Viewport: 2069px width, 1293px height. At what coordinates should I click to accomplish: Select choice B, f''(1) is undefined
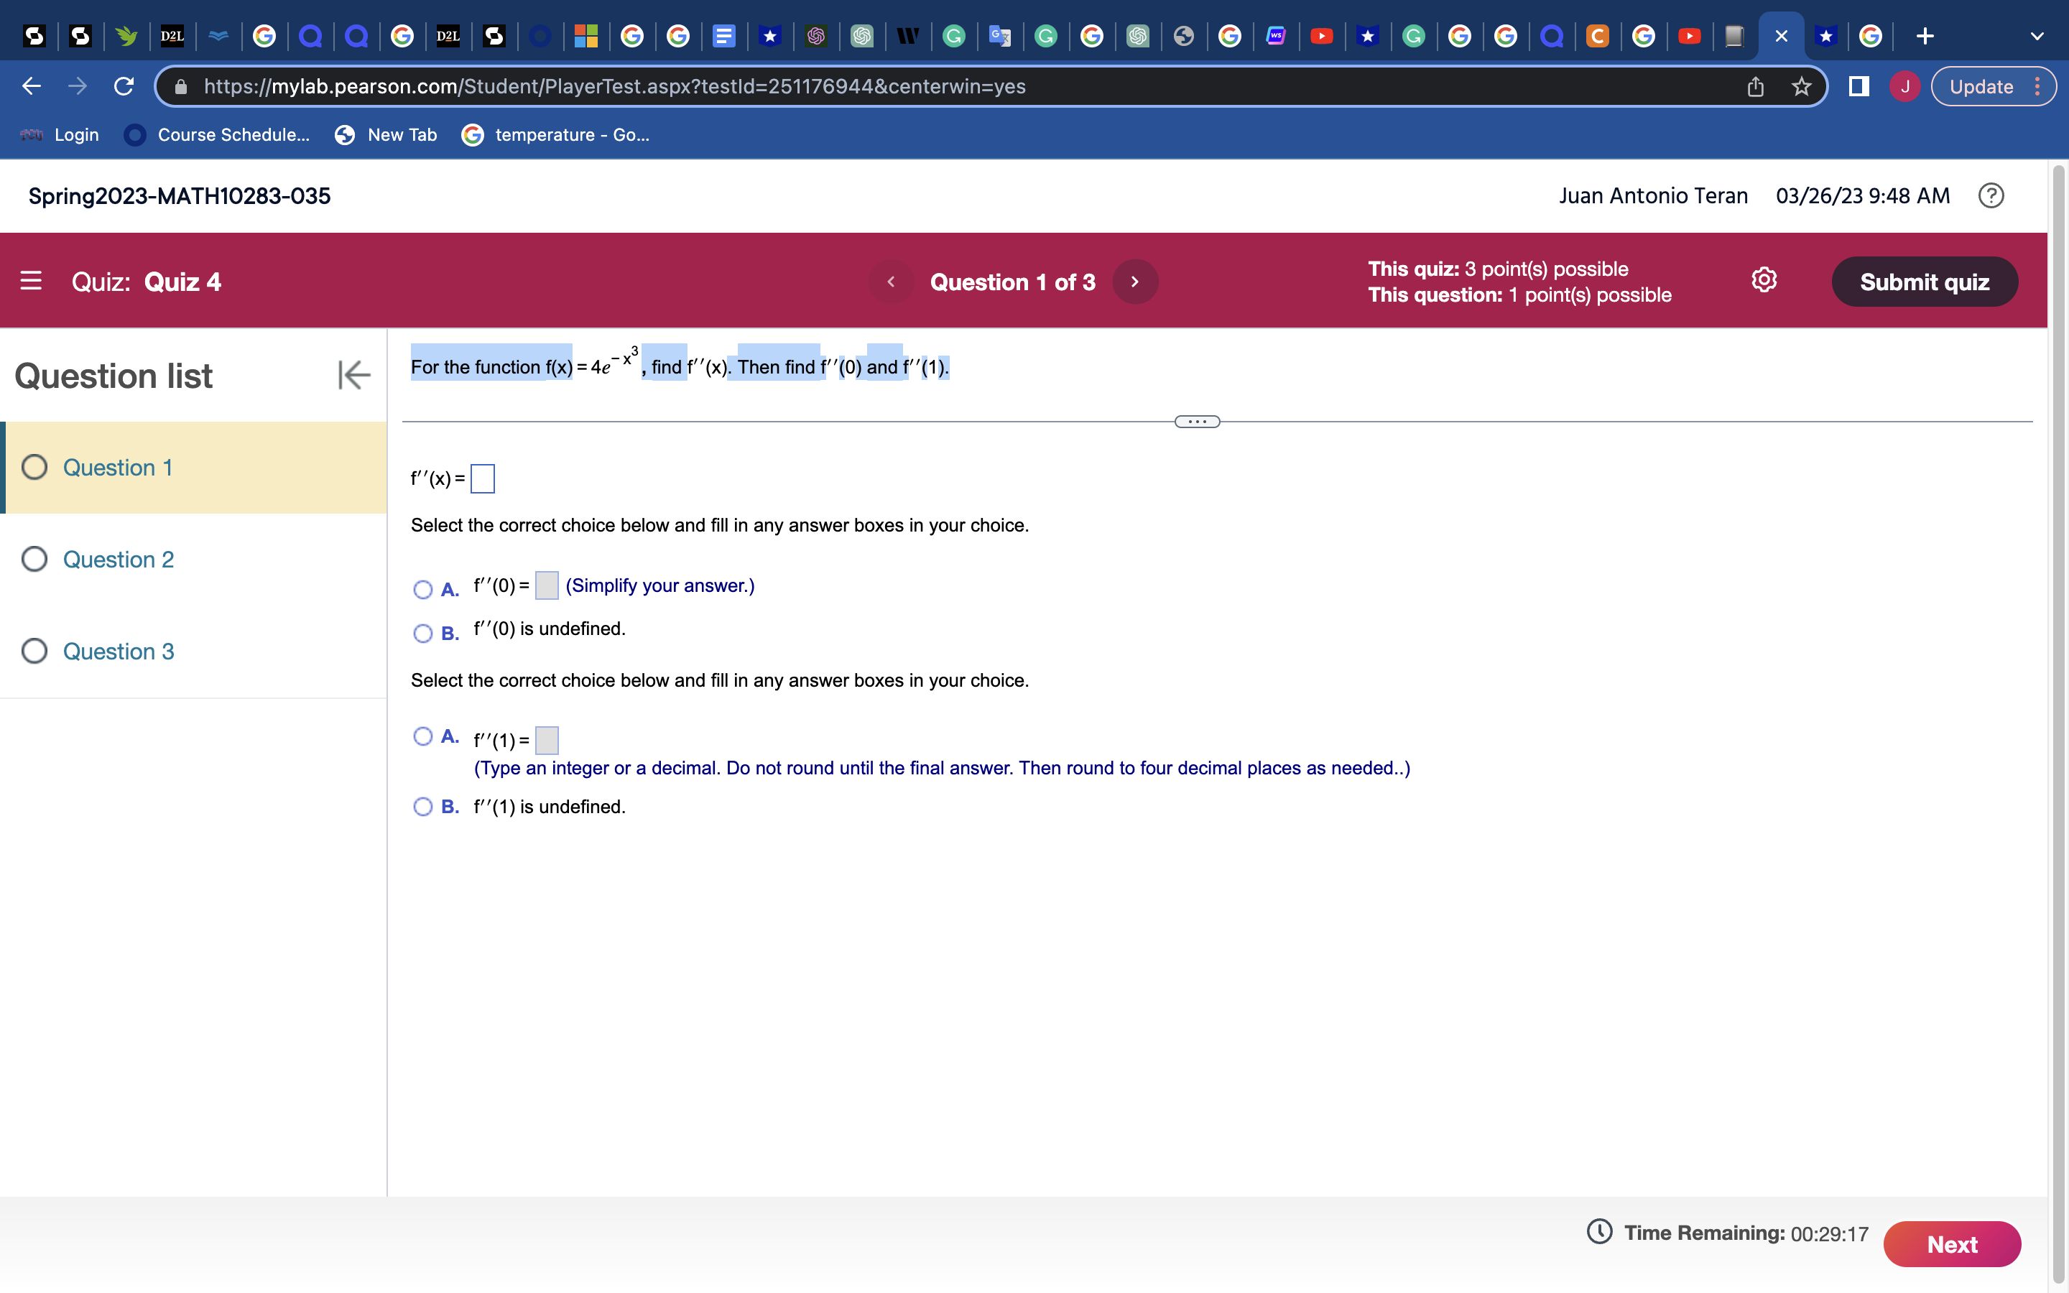(422, 805)
